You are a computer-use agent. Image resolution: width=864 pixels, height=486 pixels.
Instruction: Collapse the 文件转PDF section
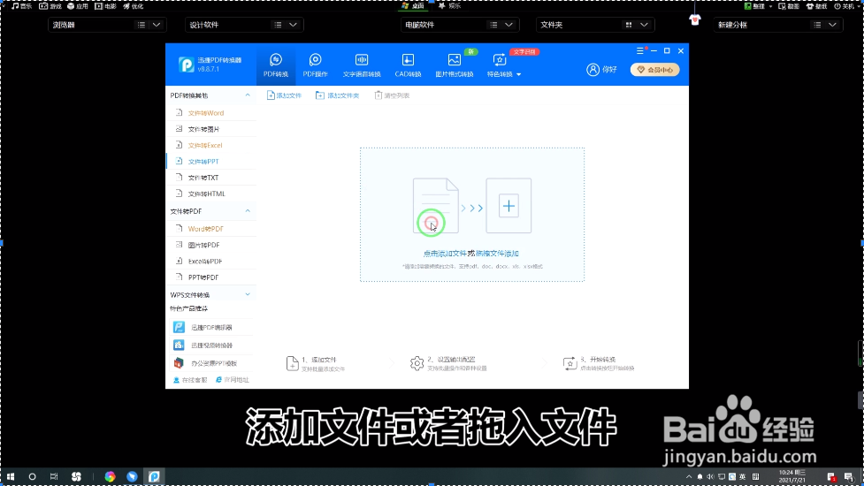coord(248,211)
